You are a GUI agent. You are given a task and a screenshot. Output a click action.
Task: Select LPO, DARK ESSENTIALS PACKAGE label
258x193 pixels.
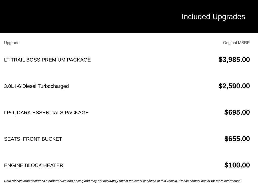pos(46,113)
